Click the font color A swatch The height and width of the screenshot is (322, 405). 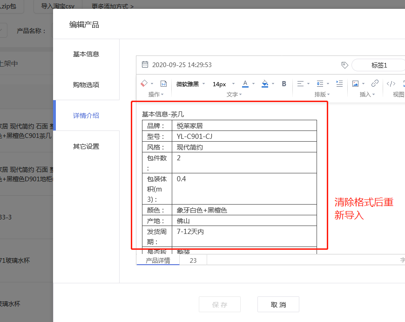click(x=245, y=84)
